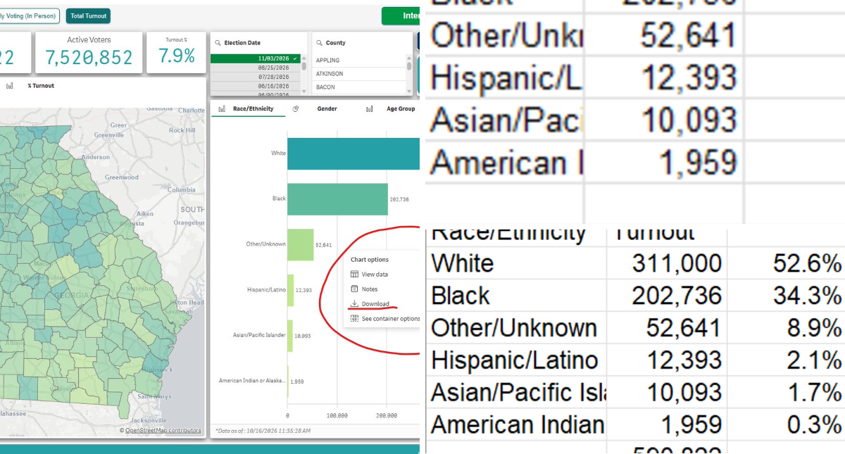The image size is (845, 454).
Task: Click the pie chart icon beside Gender
Action: pyautogui.click(x=296, y=109)
